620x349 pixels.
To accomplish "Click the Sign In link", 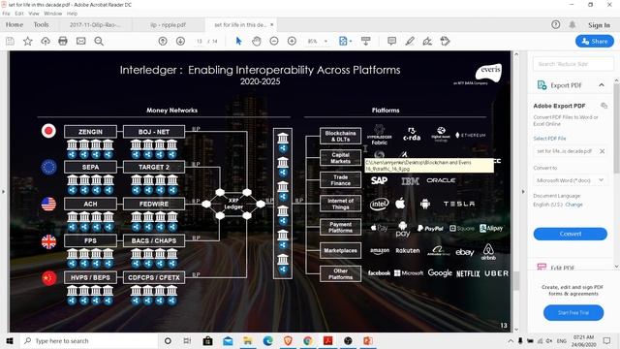I will [599, 25].
